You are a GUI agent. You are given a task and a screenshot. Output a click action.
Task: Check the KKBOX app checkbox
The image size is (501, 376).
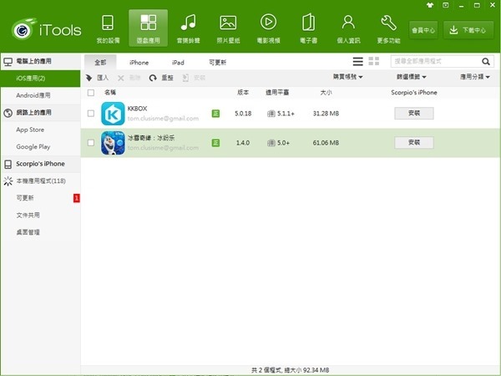coord(91,114)
